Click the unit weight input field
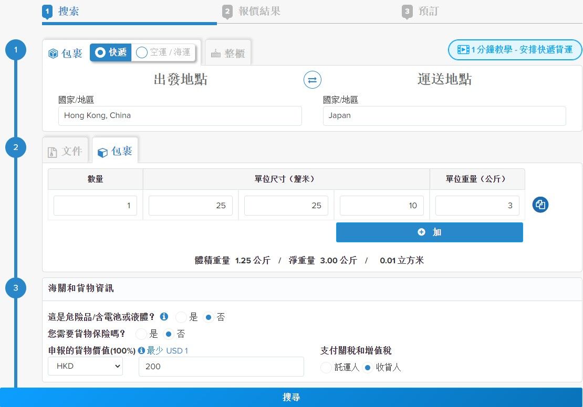The image size is (583, 407). pos(477,206)
